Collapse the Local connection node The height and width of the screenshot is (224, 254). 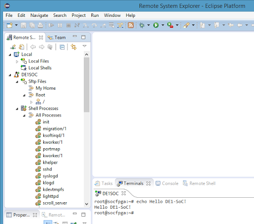(x=10, y=55)
